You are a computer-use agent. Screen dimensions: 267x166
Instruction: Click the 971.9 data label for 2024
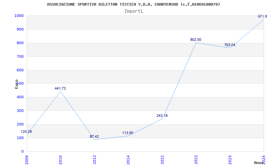(262, 16)
